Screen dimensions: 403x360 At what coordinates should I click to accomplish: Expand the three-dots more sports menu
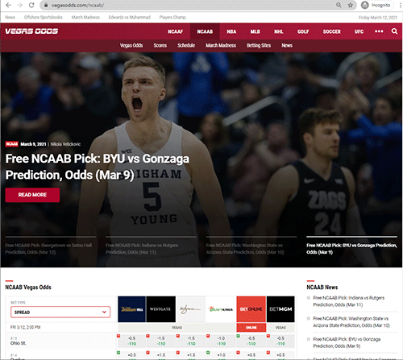click(379, 31)
